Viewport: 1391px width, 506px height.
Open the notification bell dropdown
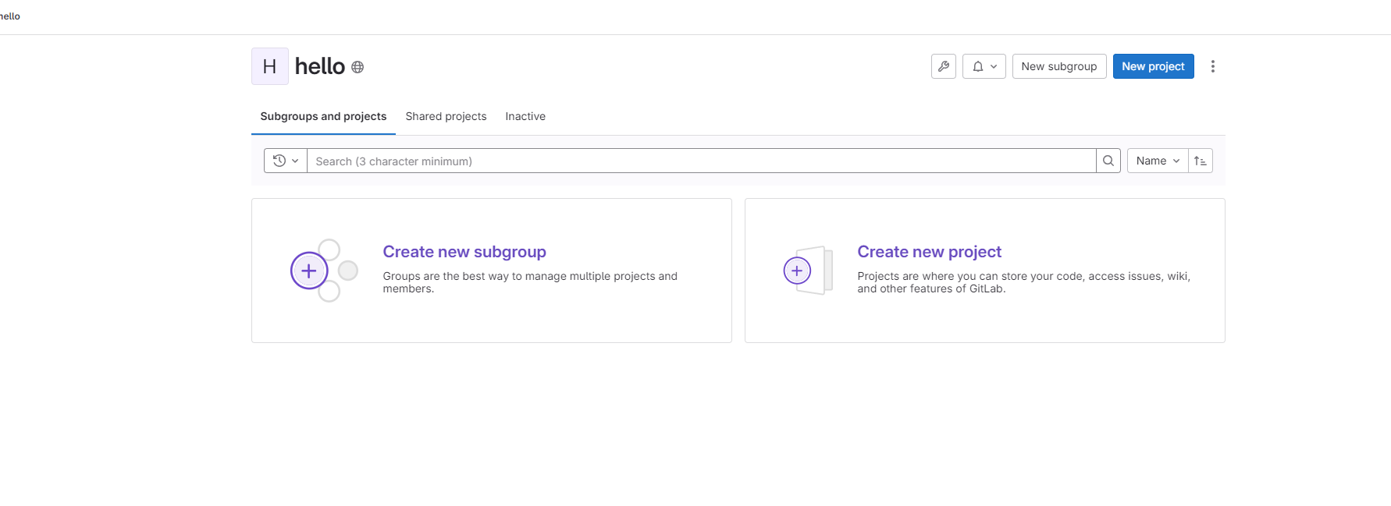coord(984,66)
